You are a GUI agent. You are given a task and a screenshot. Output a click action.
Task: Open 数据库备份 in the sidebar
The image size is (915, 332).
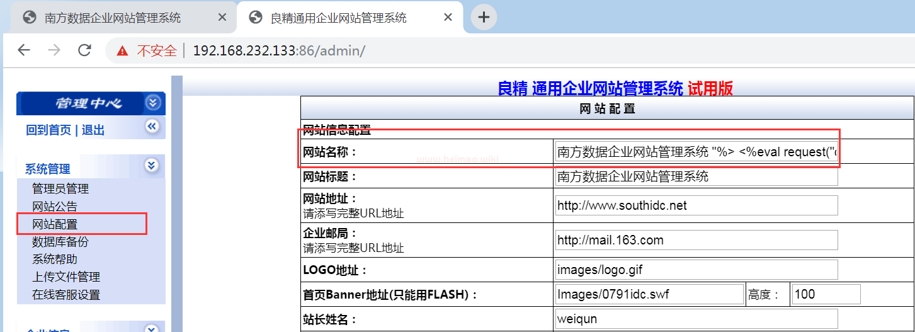pyautogui.click(x=60, y=241)
